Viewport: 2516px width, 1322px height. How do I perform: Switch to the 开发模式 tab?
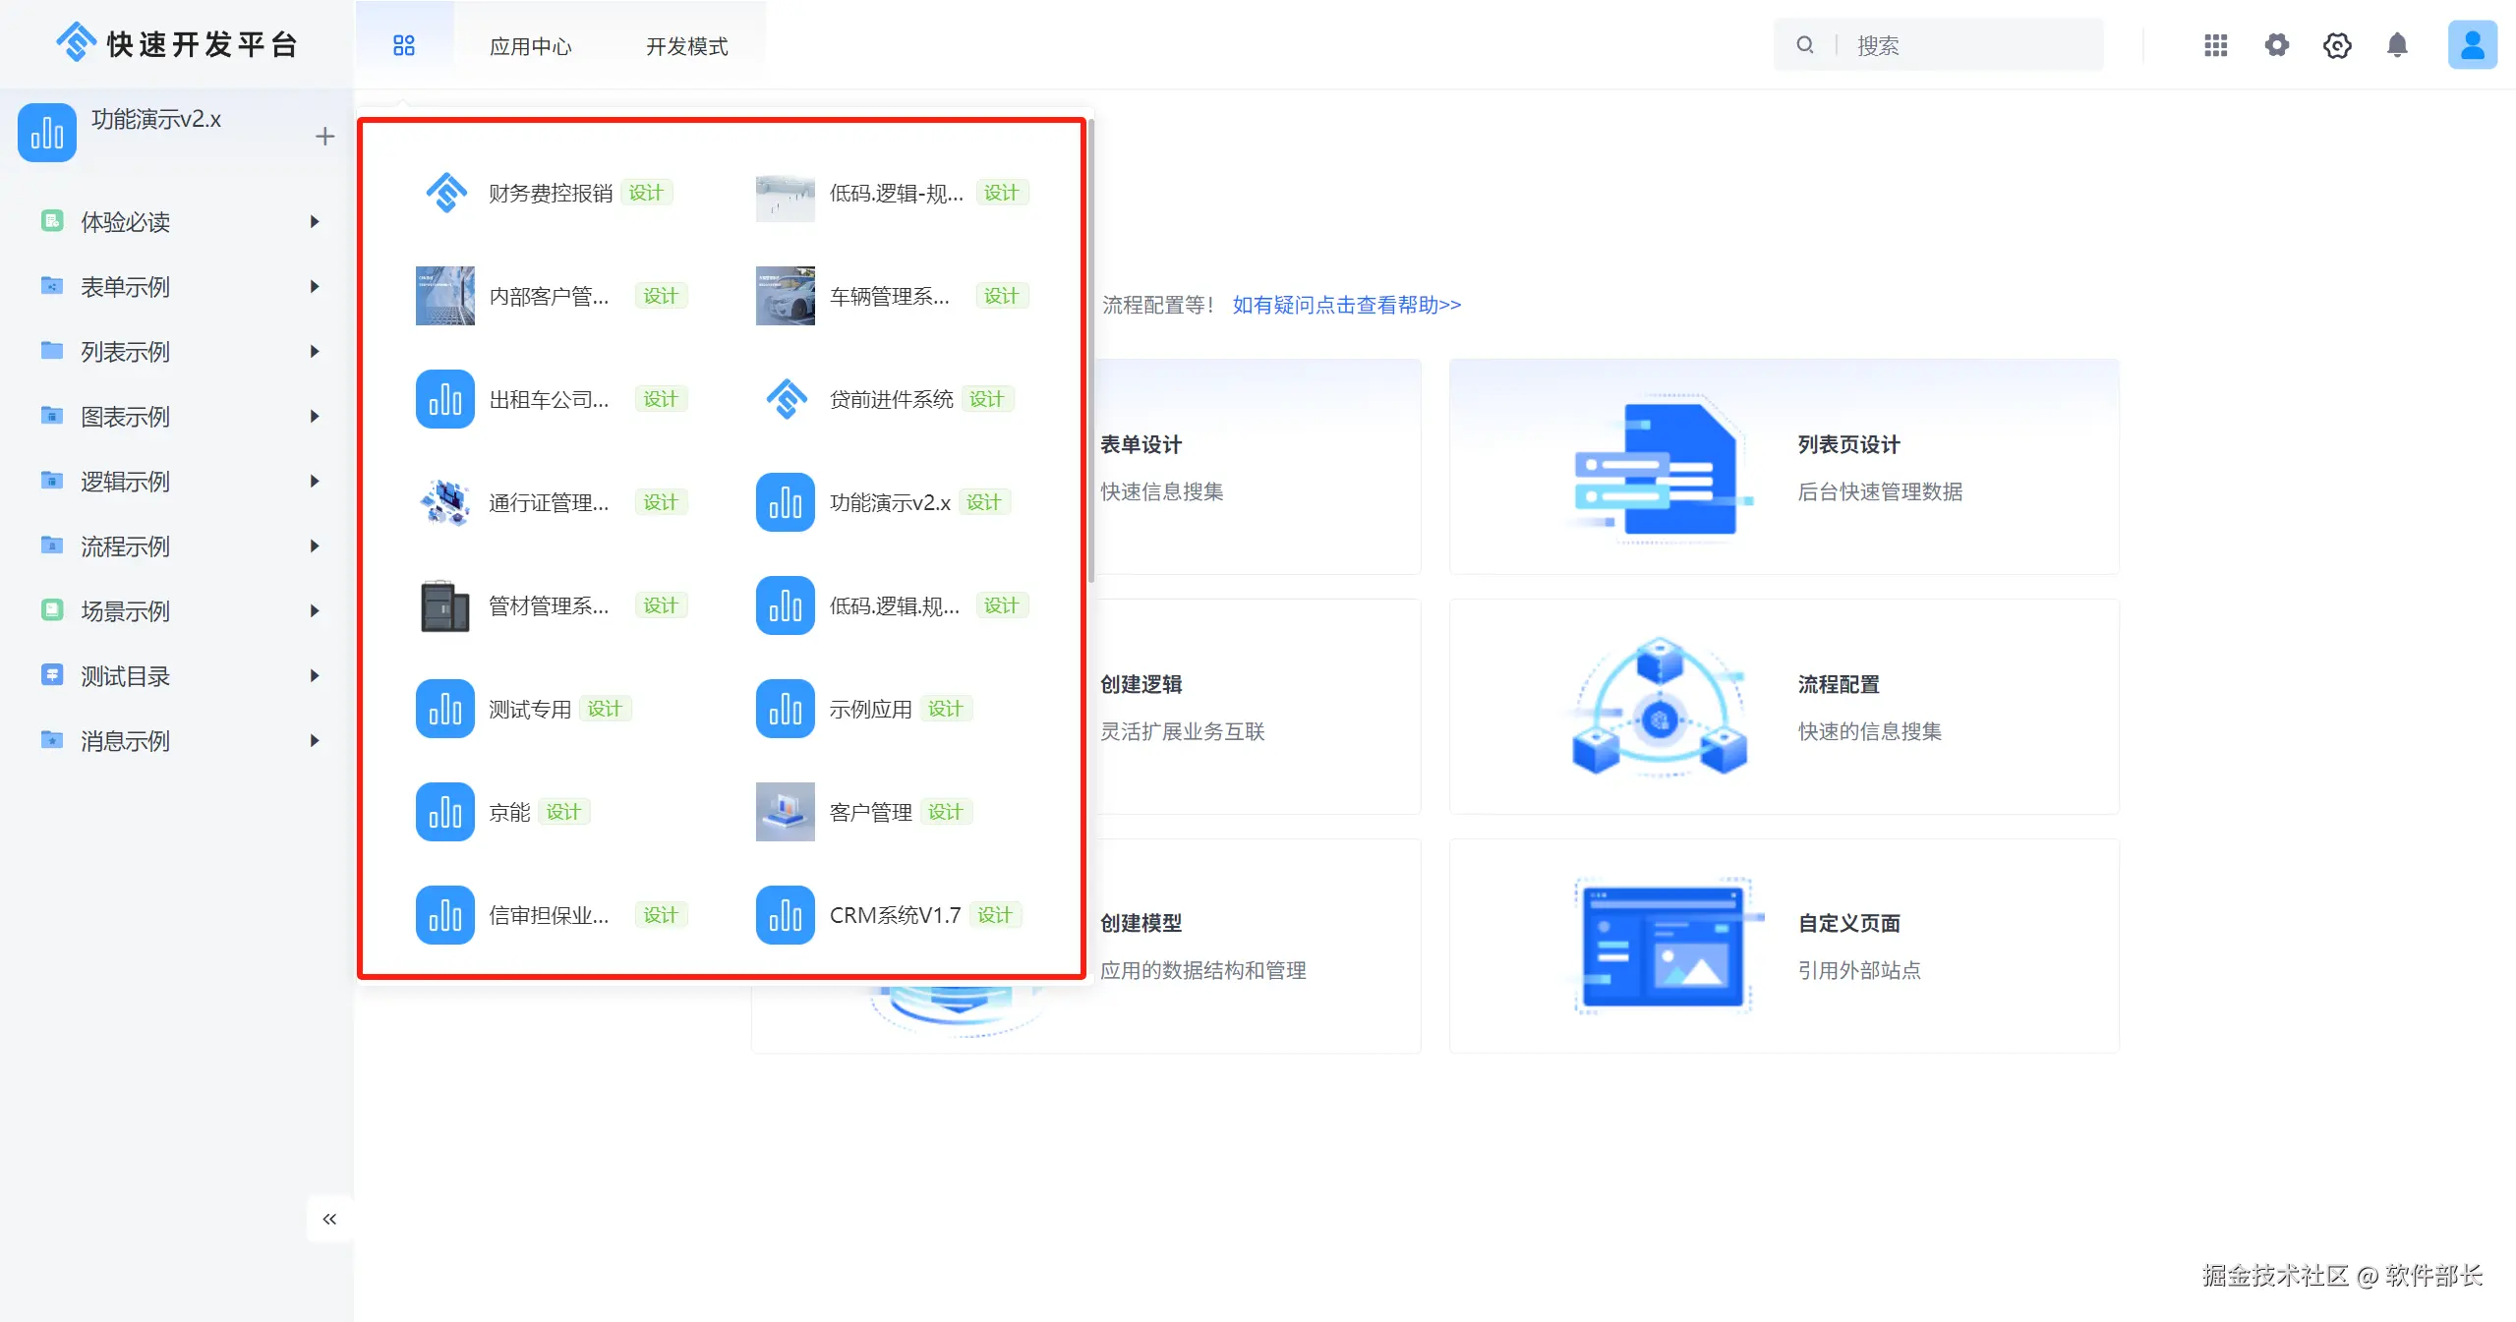[686, 46]
